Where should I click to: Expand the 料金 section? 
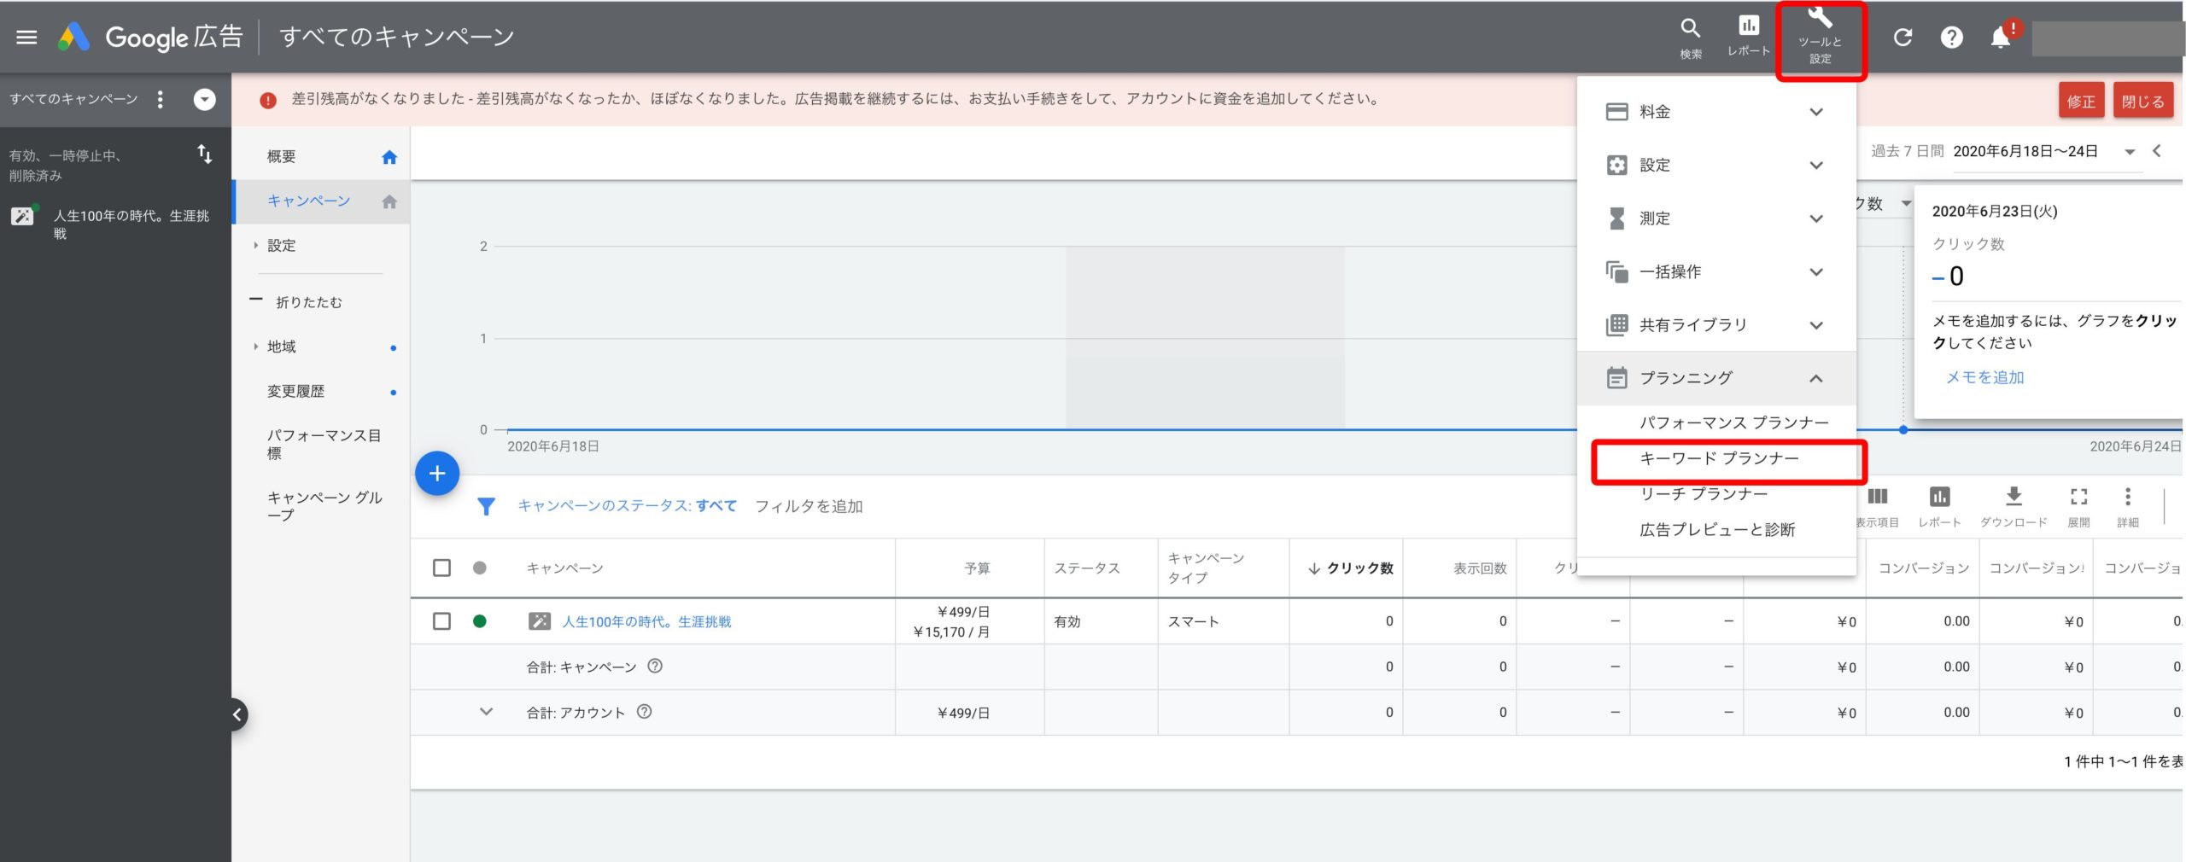tap(1716, 112)
